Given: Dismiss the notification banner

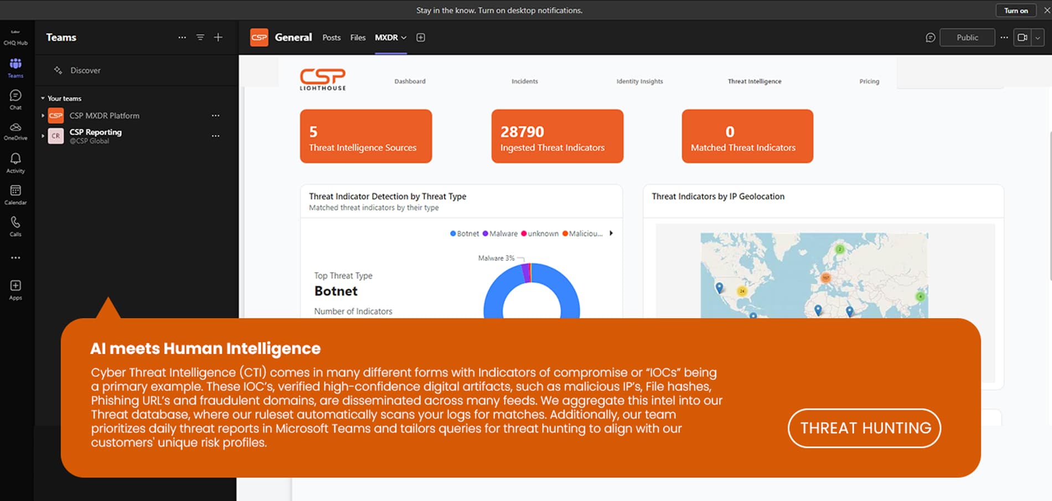Looking at the screenshot, I should pyautogui.click(x=1046, y=11).
